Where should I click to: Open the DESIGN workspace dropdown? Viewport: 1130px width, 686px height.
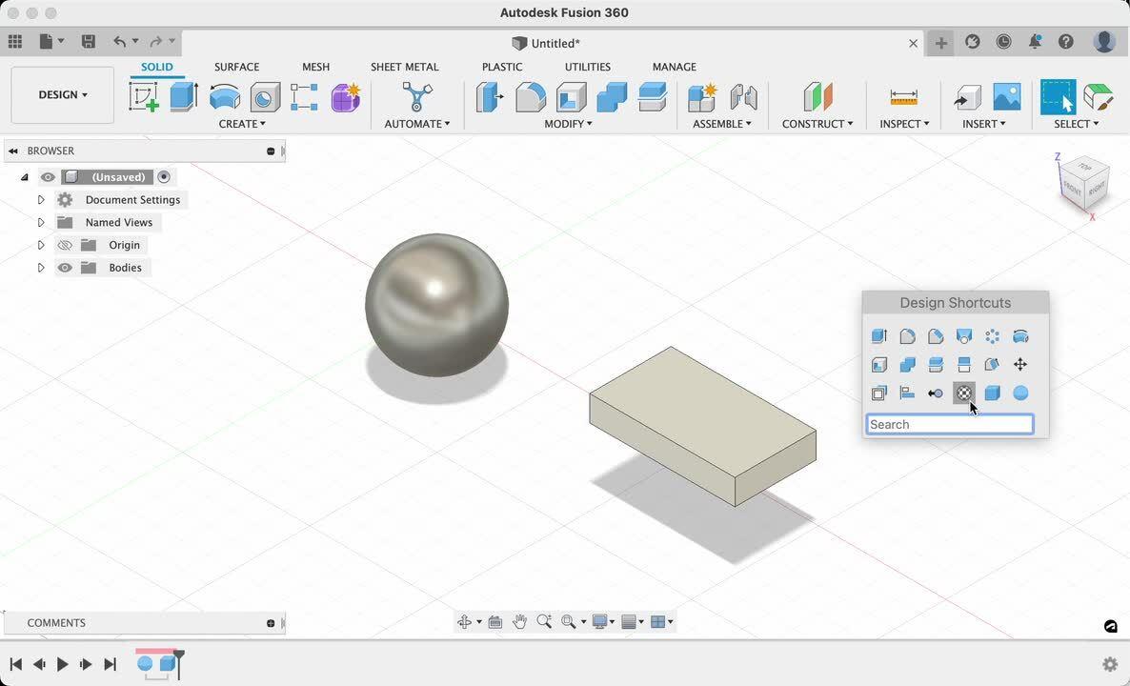point(63,95)
